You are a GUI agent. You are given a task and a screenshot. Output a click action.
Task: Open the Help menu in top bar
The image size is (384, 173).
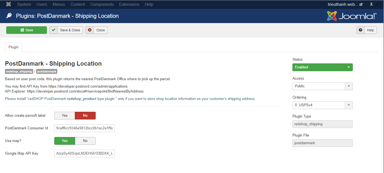(x=149, y=4)
